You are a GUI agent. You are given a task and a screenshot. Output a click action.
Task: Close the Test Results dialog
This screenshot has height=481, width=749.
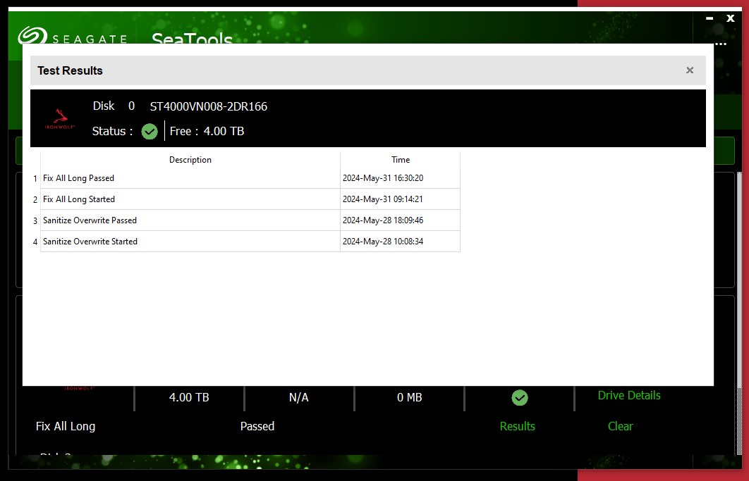pos(689,70)
